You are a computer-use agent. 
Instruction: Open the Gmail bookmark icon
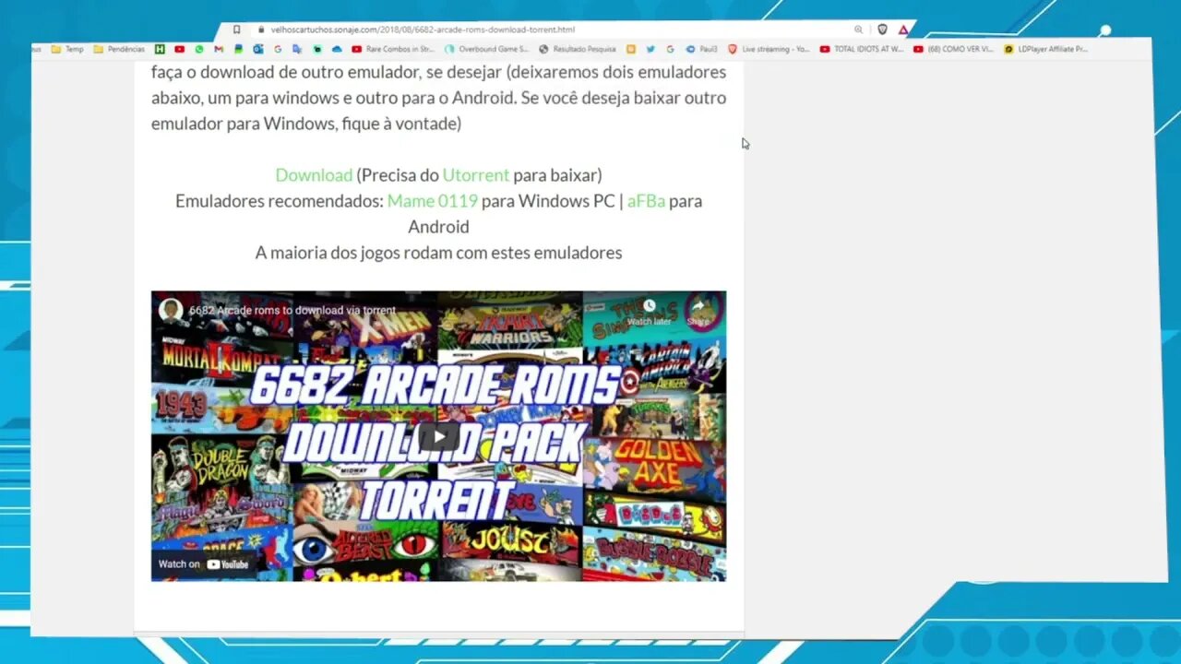(x=219, y=49)
